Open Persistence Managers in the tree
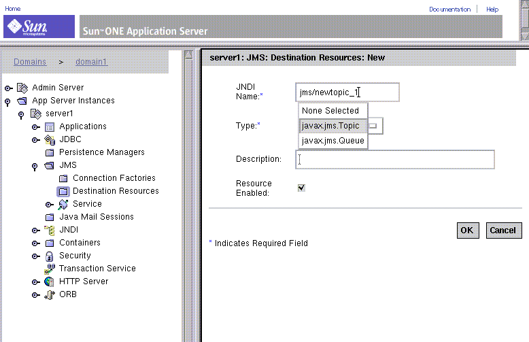The height and width of the screenshot is (342, 529). (102, 152)
